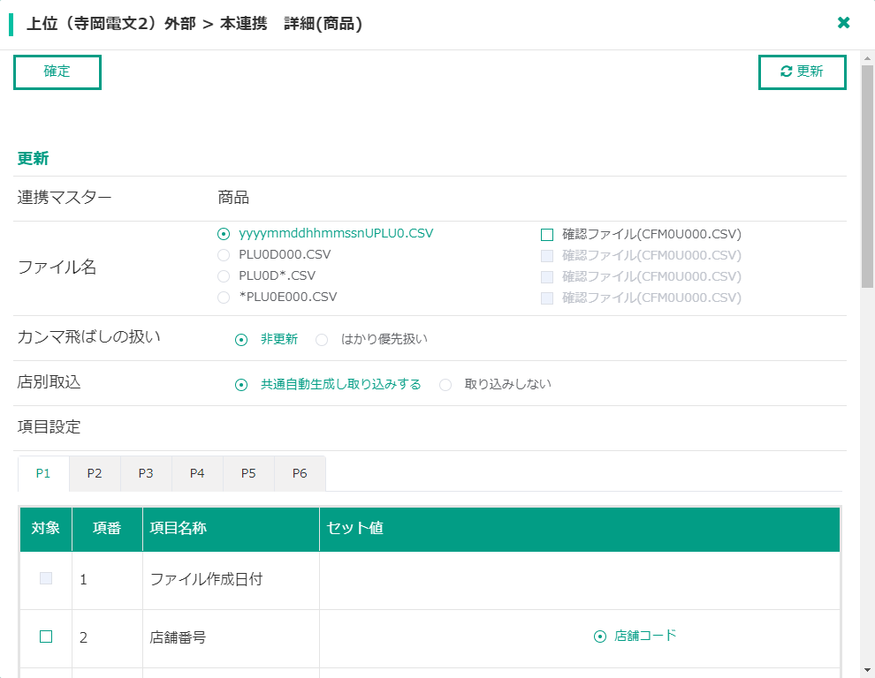The image size is (875, 678).
Task: Select the PLU0D000.CSV radio option
Action: click(224, 255)
